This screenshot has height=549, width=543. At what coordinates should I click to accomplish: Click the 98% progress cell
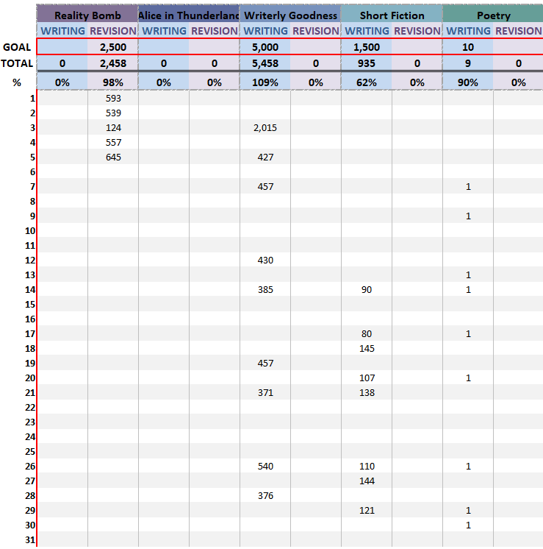point(112,82)
